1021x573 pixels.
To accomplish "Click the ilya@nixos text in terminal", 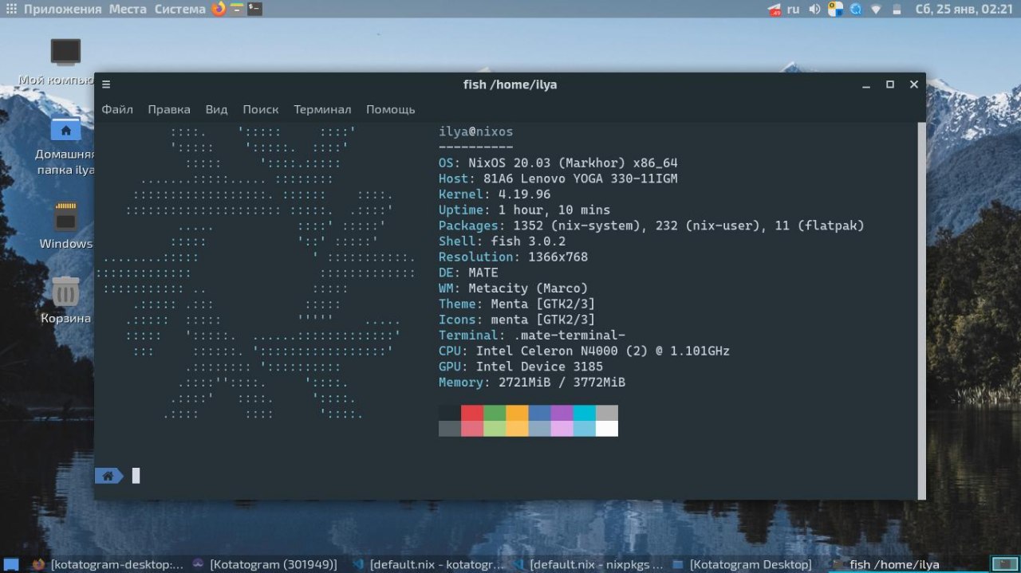I will click(x=476, y=131).
